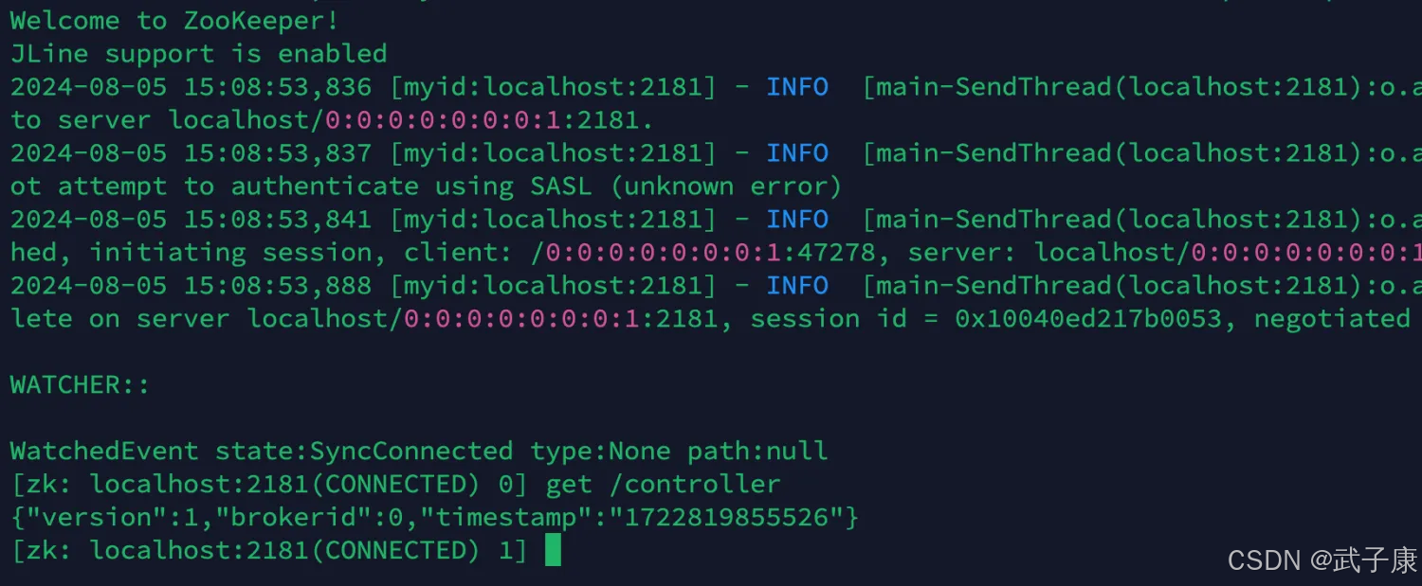
Task: Click the CSDN @武子康 watermark
Action: click(x=1322, y=559)
